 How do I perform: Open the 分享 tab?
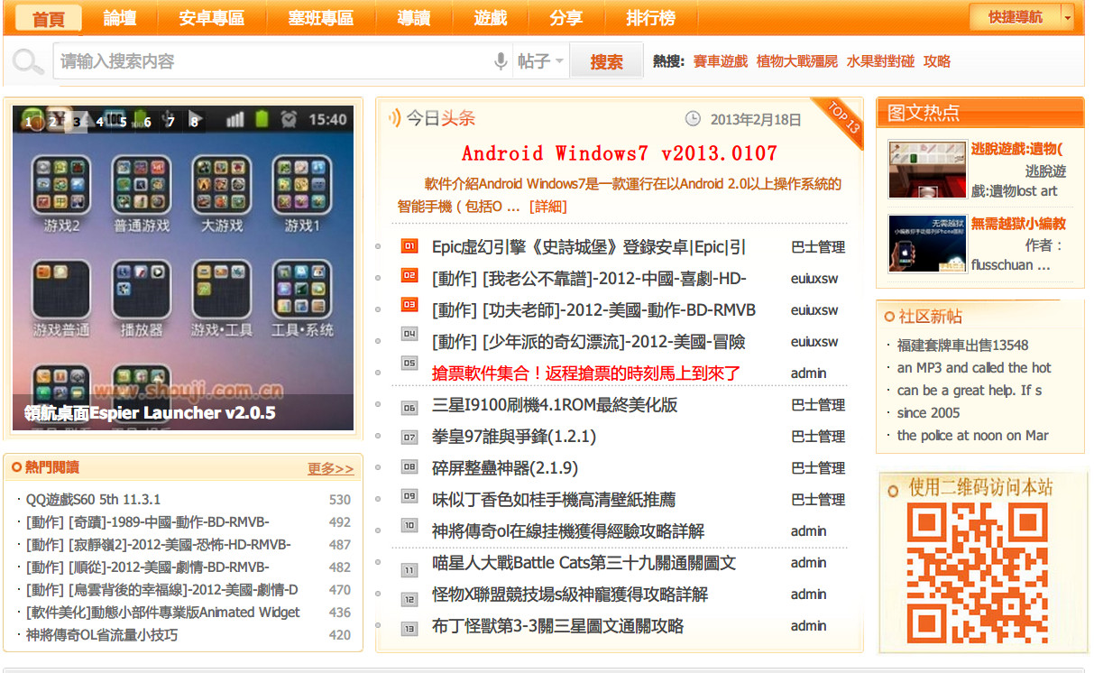click(x=565, y=18)
